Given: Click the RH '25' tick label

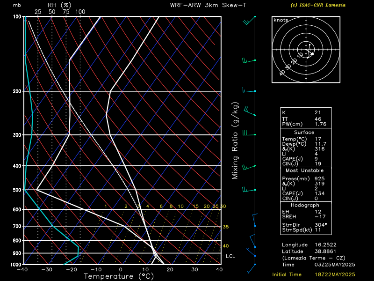Looking at the screenshot, I should [38, 12].
